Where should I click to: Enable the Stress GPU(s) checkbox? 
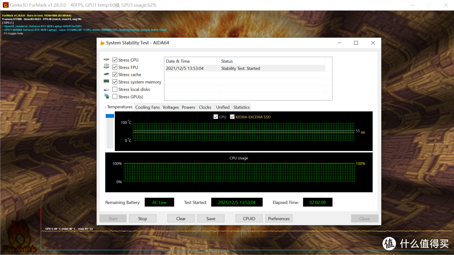pyautogui.click(x=115, y=96)
